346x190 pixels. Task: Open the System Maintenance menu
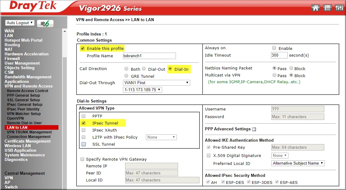point(25,155)
